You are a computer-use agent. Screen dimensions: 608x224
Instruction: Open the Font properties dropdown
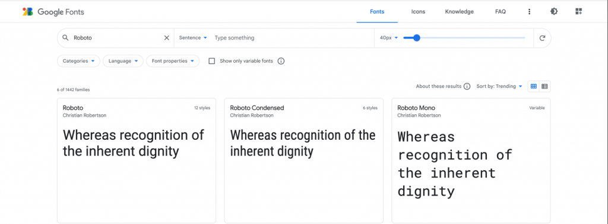tap(173, 61)
